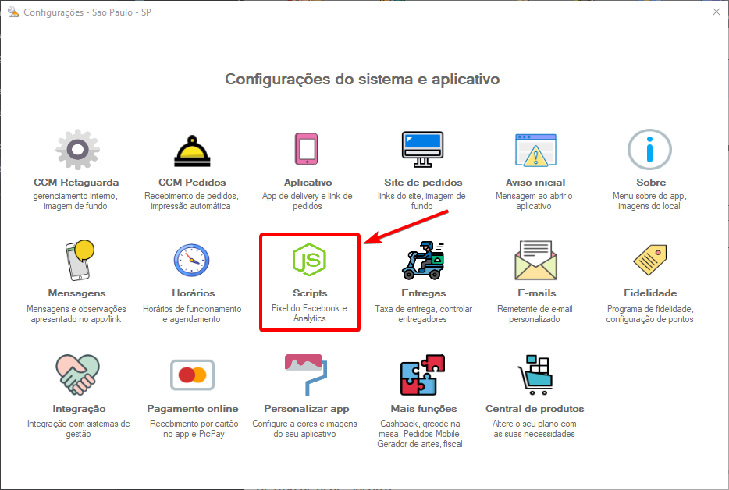
Task: Click 'Taxa de entrega, controlar entregadores' text
Action: pyautogui.click(x=423, y=314)
